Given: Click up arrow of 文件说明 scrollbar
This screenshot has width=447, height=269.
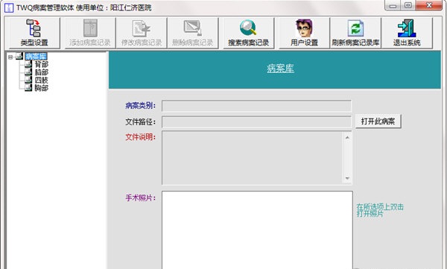Looking at the screenshot, I should (x=347, y=138).
